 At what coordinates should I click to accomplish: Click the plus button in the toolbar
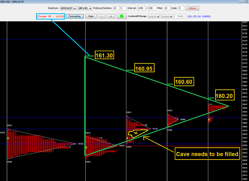[x=111, y=16]
